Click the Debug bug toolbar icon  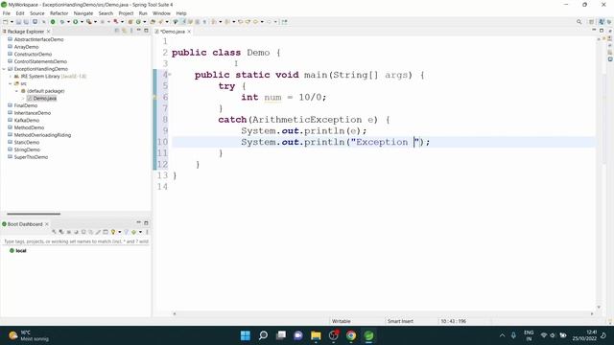61,22
